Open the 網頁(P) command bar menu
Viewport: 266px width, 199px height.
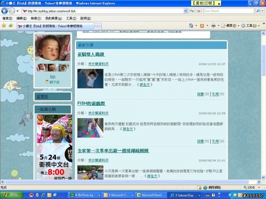coord(230,26)
